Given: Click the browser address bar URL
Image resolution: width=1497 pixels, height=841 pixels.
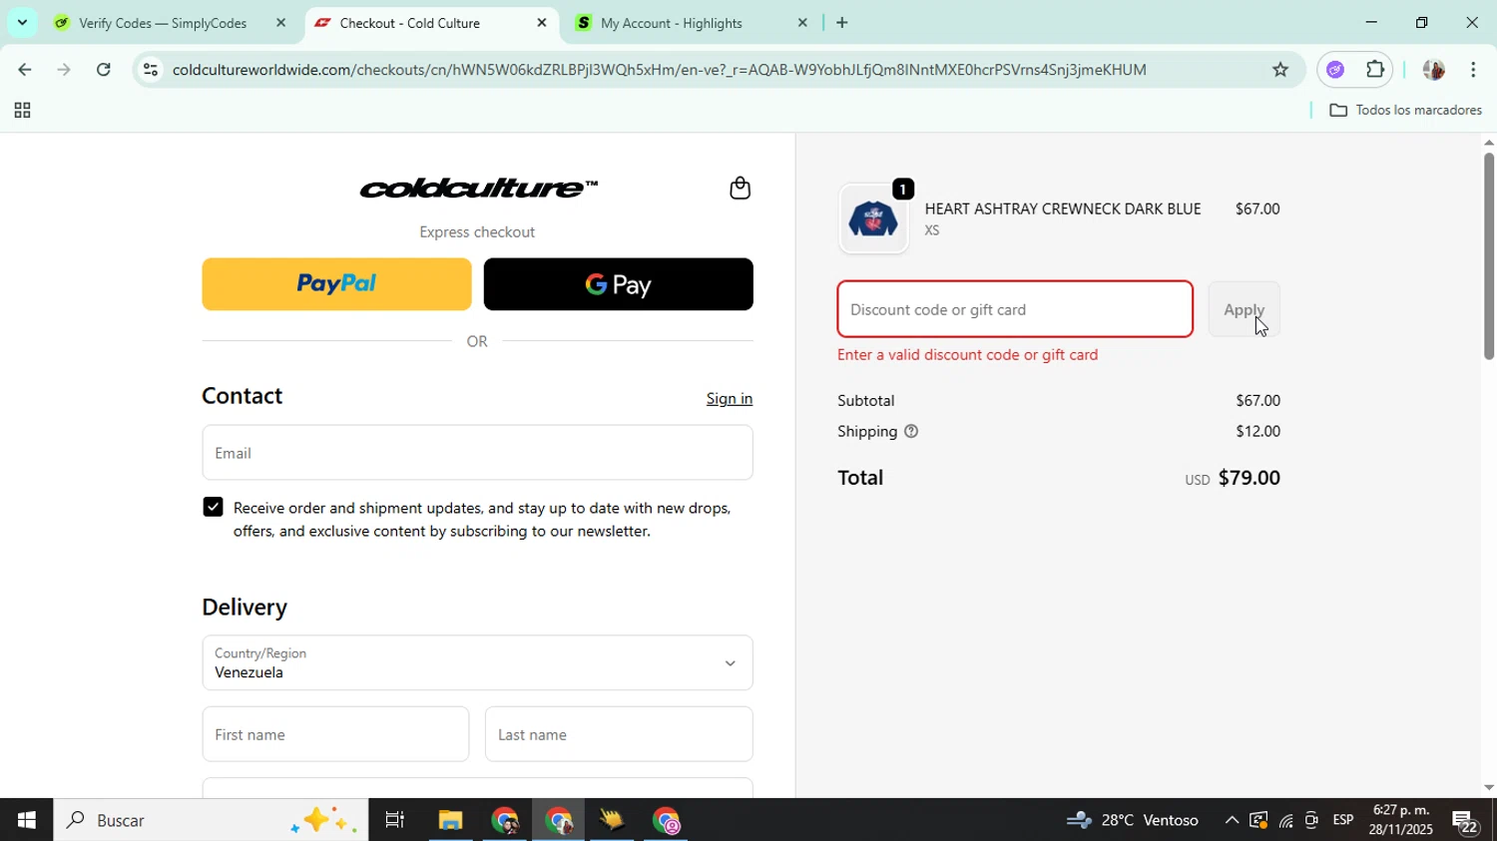Looking at the screenshot, I should [659, 70].
